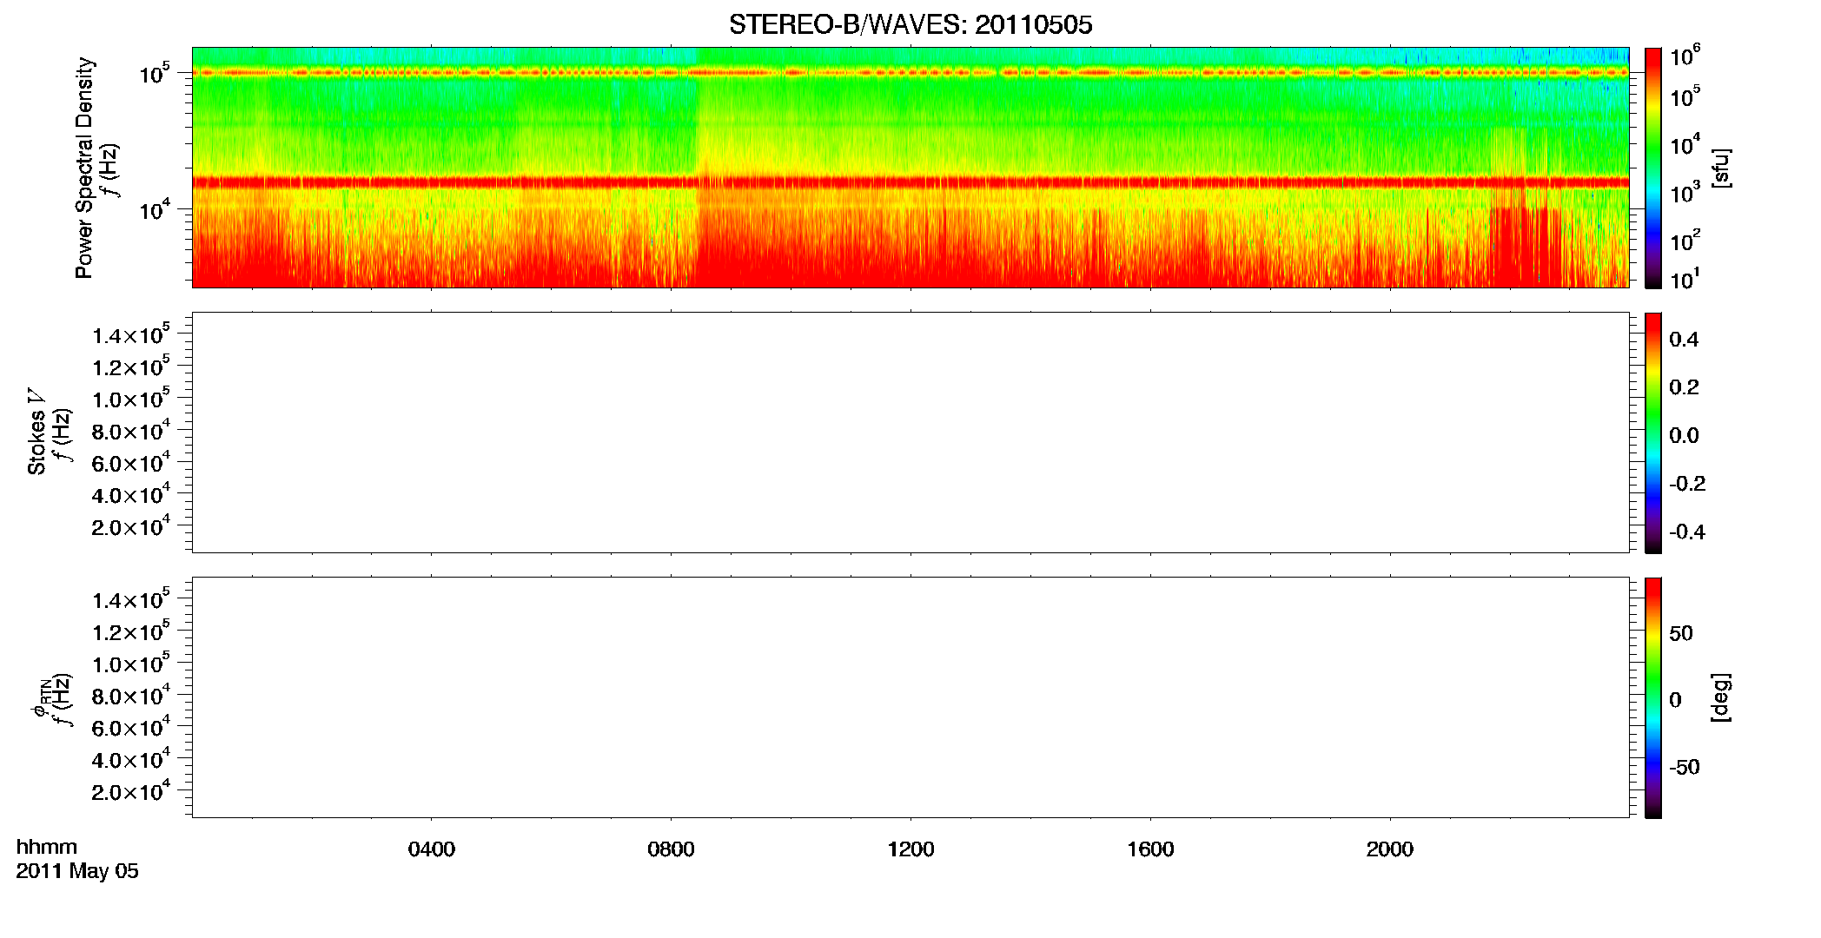
Task: Click the 0800 time axis label
Action: pyautogui.click(x=671, y=849)
